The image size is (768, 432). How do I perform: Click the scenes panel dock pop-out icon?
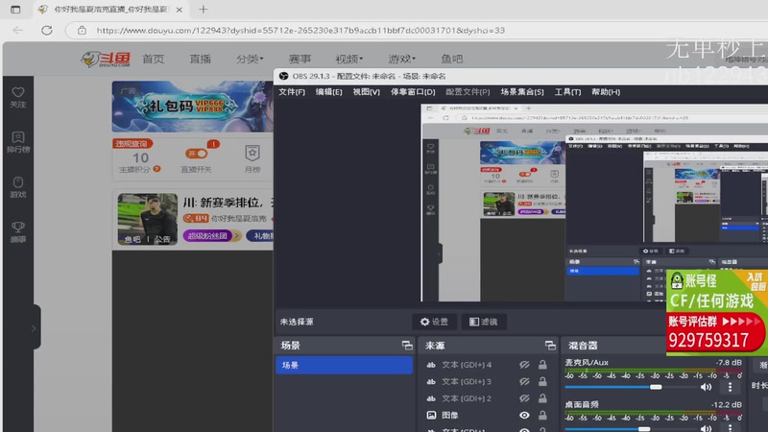(x=407, y=346)
